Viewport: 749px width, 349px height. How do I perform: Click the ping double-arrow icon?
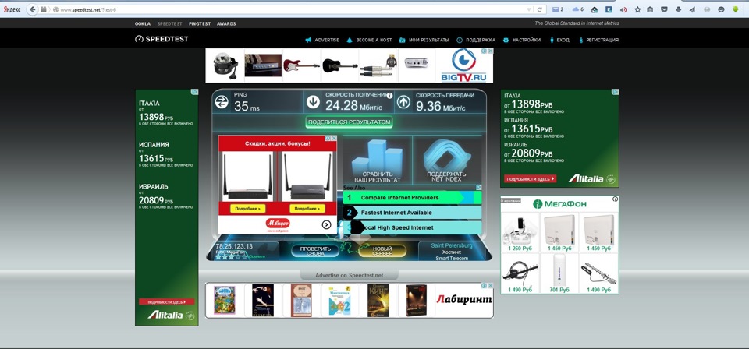point(222,101)
